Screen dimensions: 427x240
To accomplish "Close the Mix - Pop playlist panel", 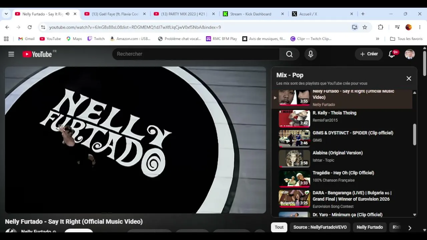I will [409, 78].
